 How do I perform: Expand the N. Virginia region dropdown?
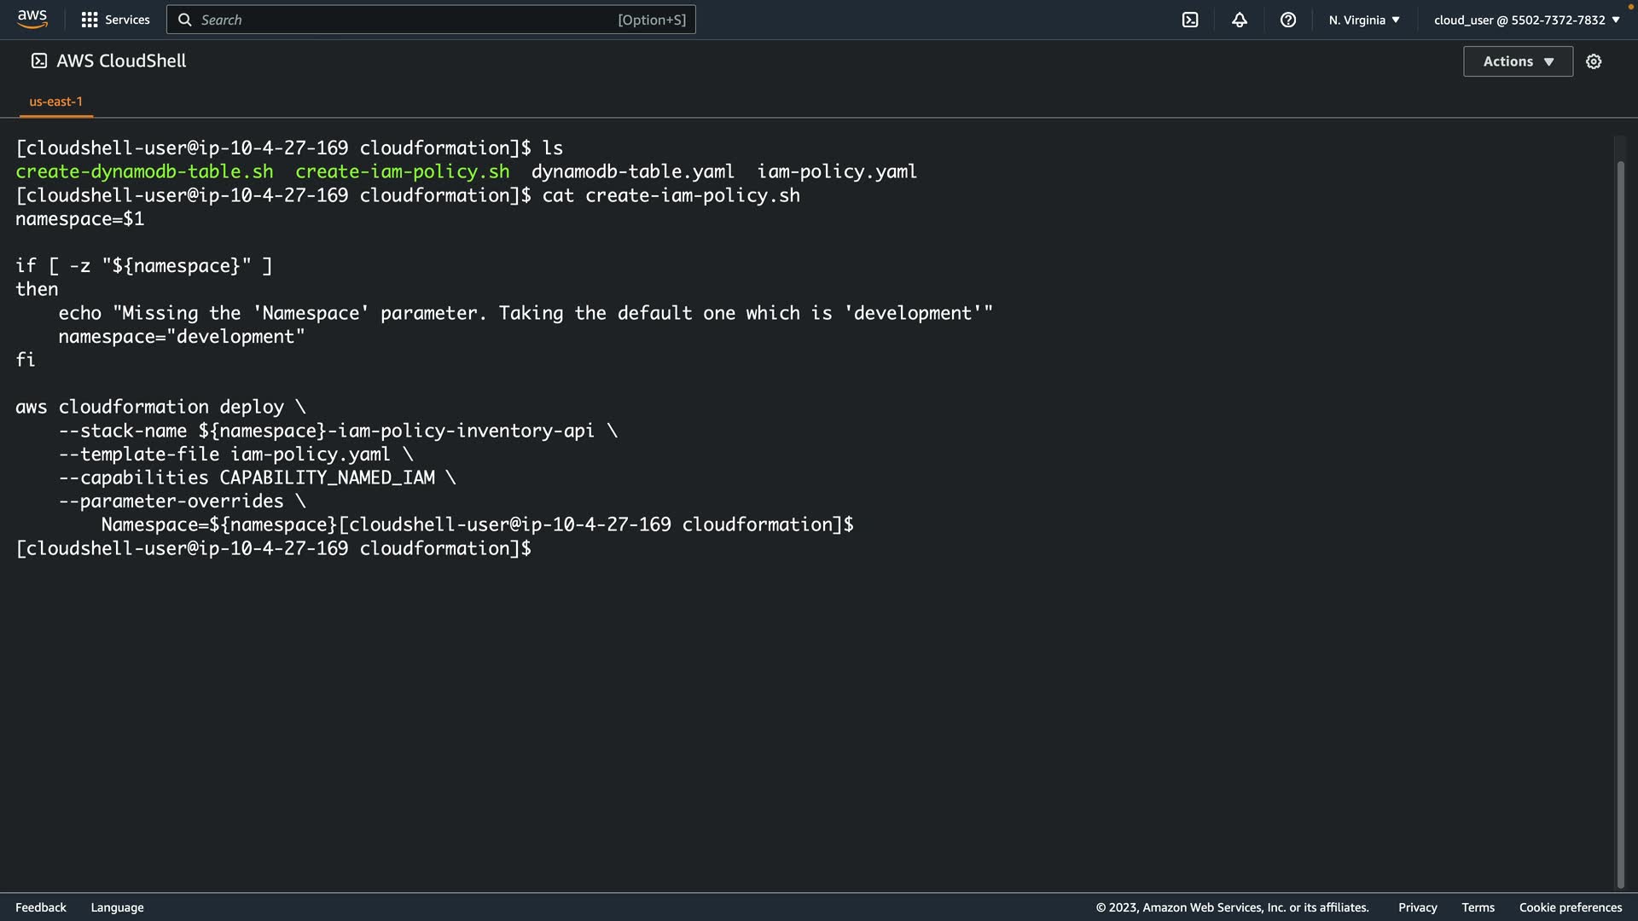tap(1363, 20)
